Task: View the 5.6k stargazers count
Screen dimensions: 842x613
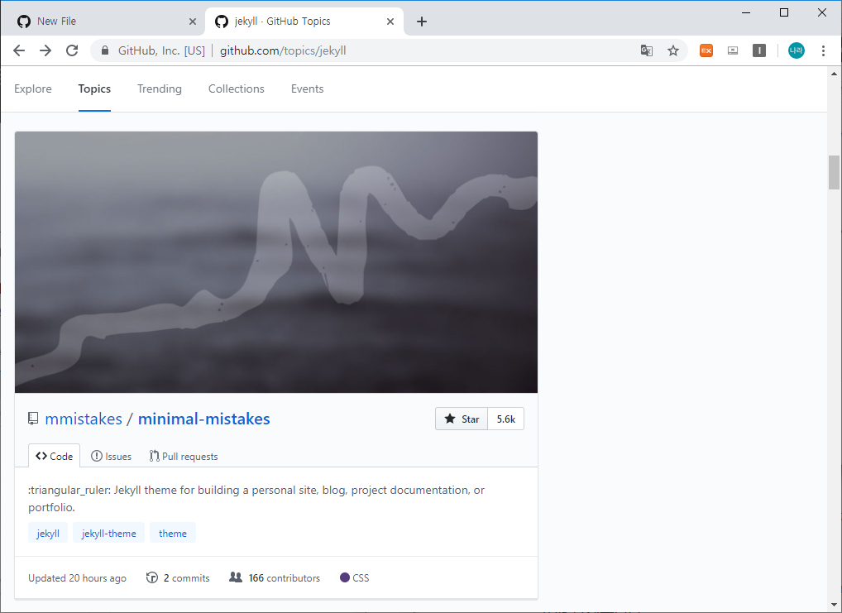Action: (506, 419)
